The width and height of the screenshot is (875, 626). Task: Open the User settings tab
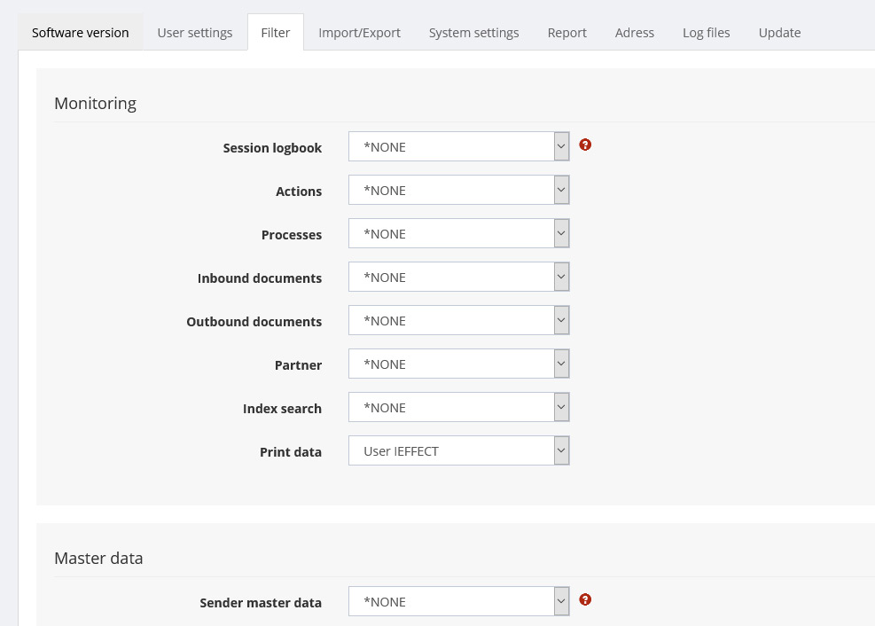pos(195,33)
